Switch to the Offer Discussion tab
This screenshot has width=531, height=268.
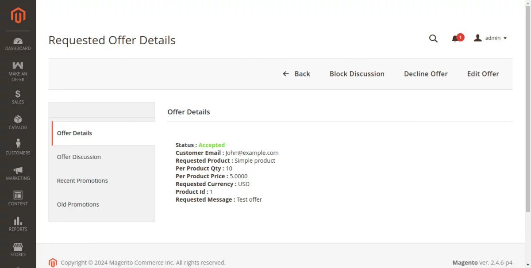point(79,157)
